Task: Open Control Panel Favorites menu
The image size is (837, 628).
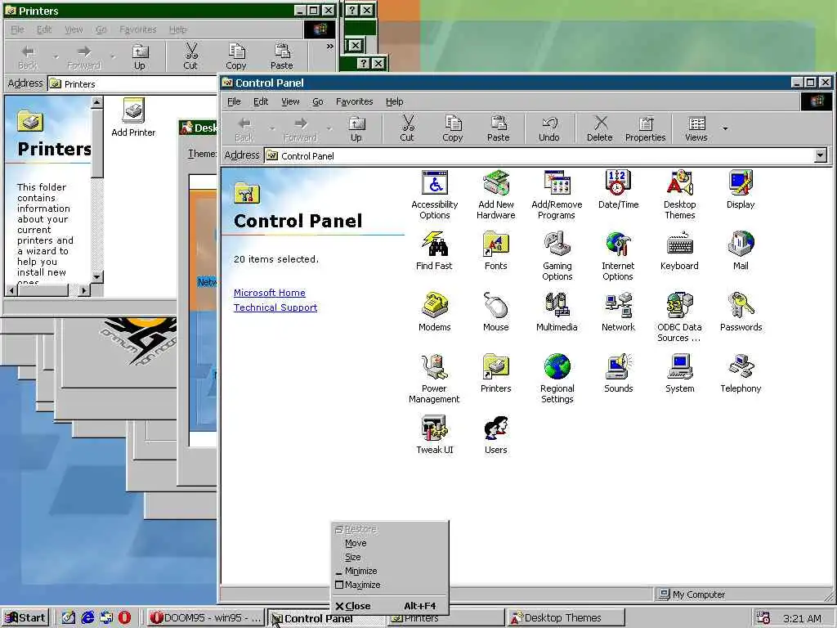Action: (355, 101)
